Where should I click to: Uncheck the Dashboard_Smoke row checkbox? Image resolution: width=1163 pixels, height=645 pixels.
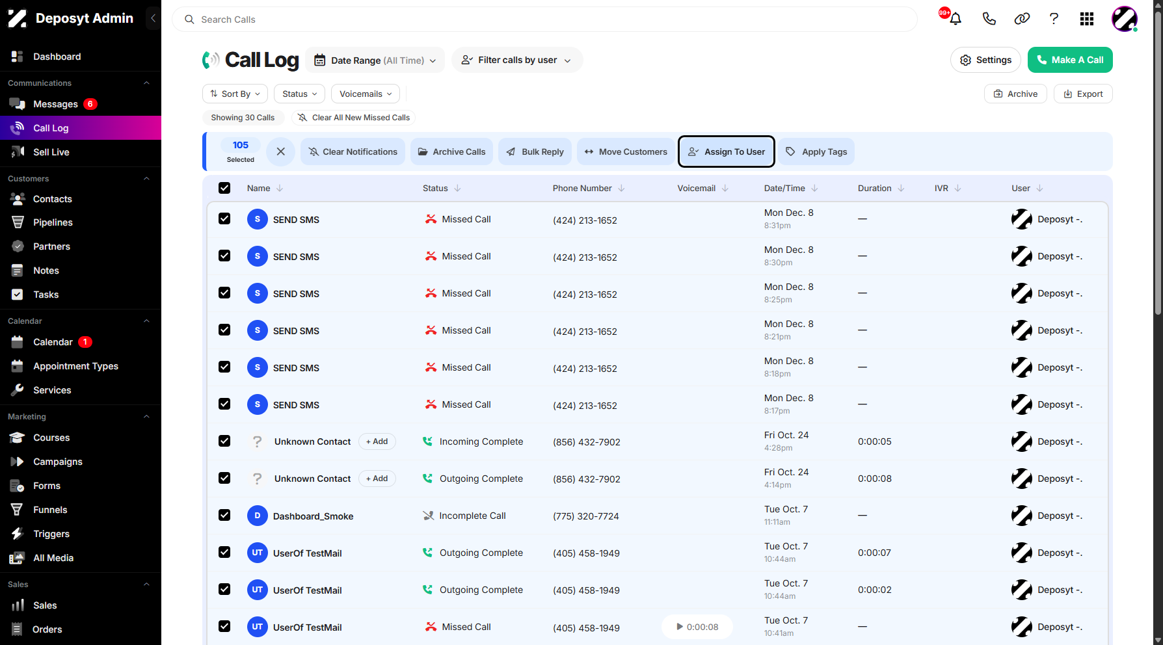224,515
